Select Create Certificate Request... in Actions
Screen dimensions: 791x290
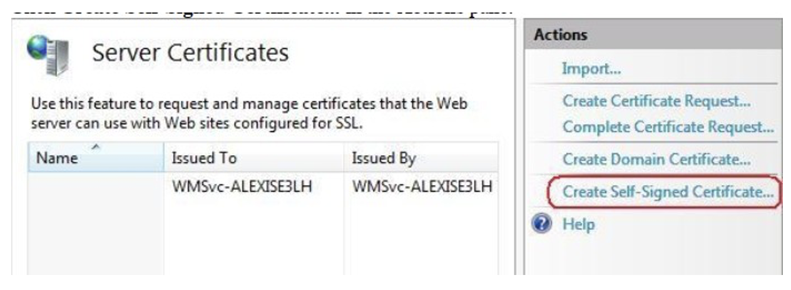pos(656,101)
